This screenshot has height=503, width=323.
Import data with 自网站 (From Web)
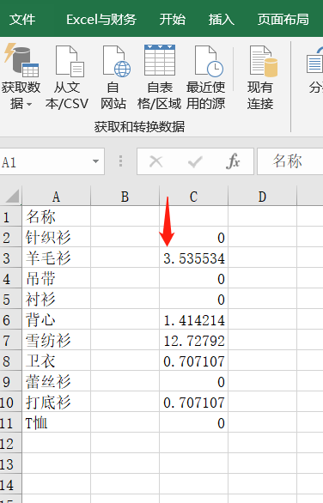[113, 77]
